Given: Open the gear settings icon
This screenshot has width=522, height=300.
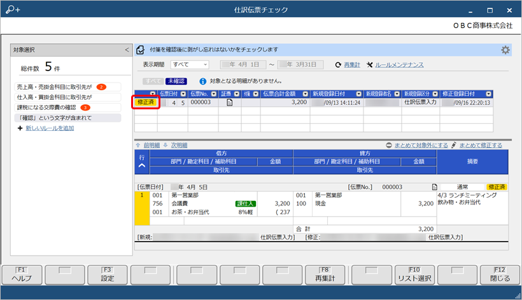Looking at the screenshot, I should (x=505, y=50).
